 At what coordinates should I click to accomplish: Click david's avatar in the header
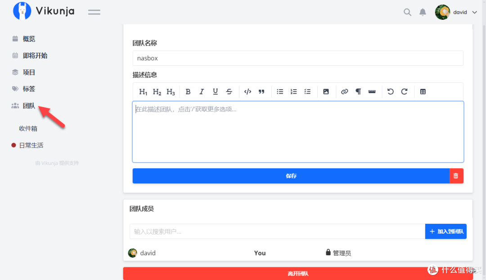442,12
